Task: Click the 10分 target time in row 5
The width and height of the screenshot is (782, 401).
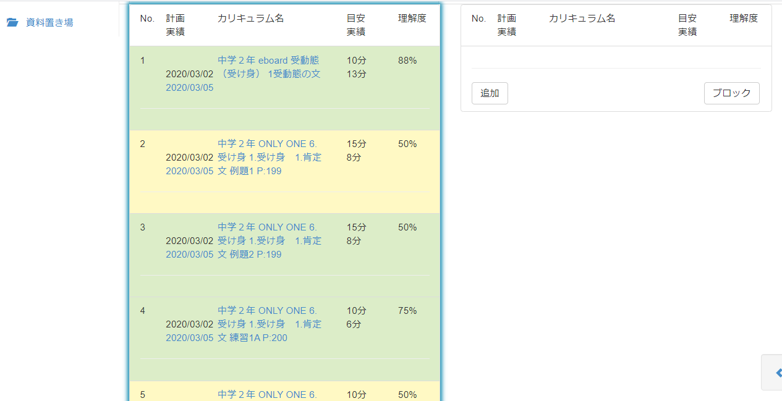Action: [357, 394]
